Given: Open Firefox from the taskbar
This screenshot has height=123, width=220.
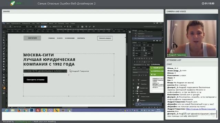Looking at the screenshot, I should [19, 110].
